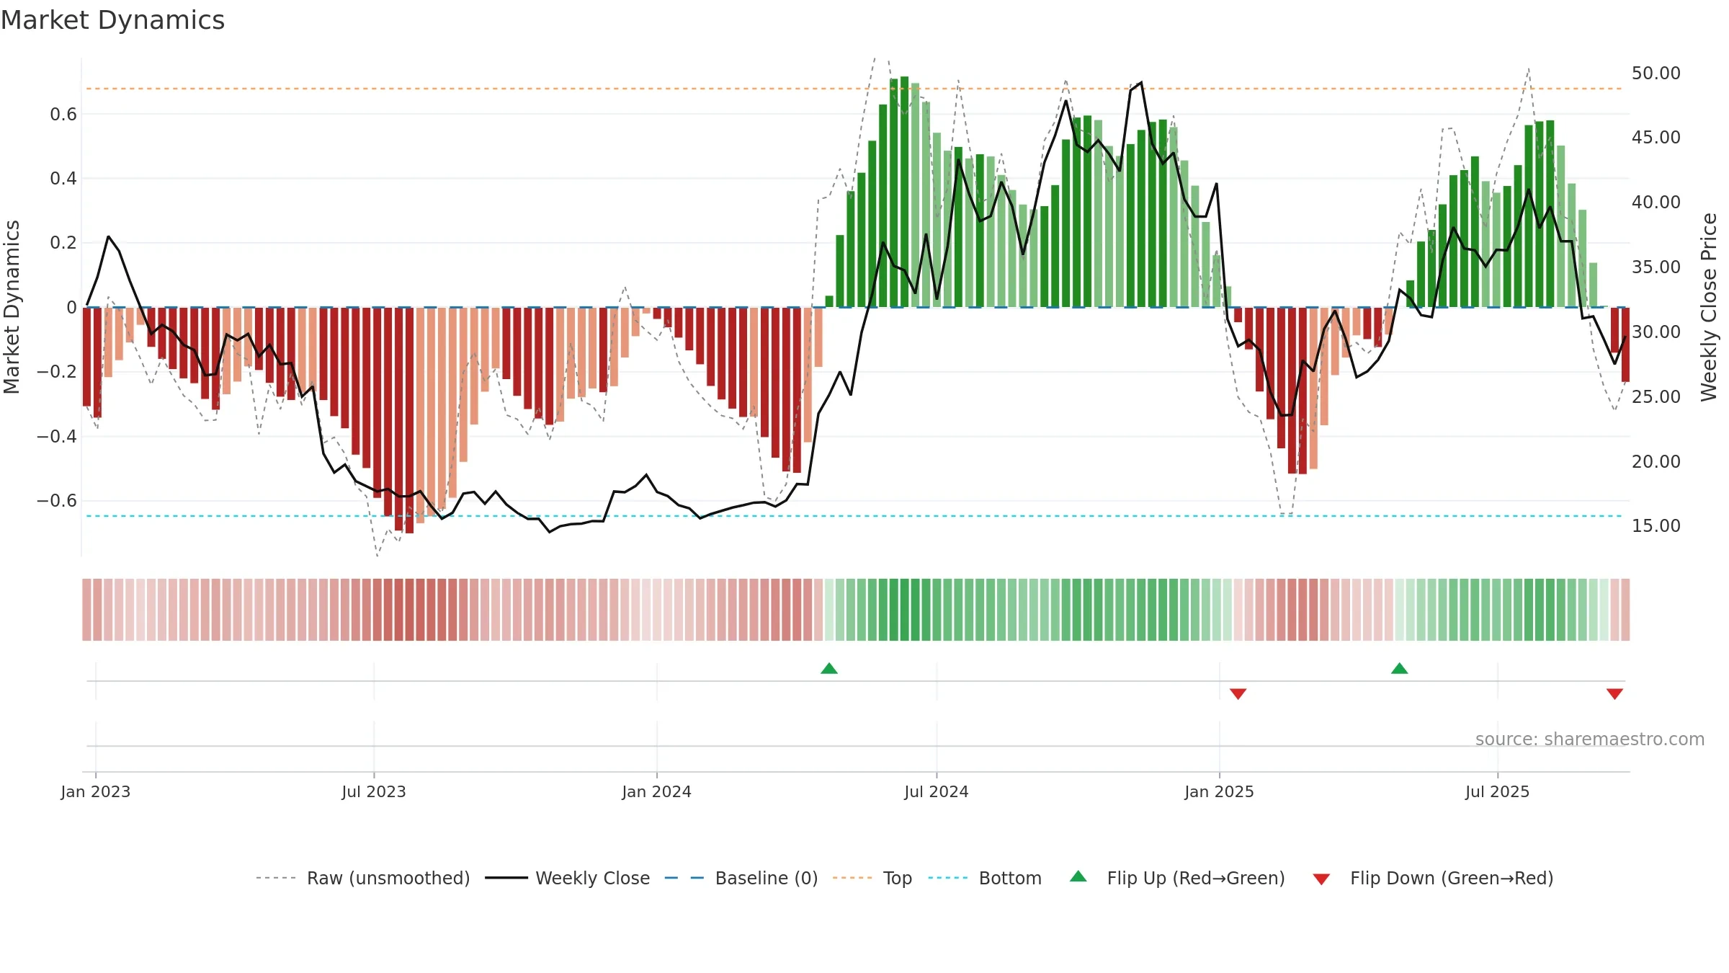
Task: Click the source: sharemaestro.com text
Action: coord(1590,739)
